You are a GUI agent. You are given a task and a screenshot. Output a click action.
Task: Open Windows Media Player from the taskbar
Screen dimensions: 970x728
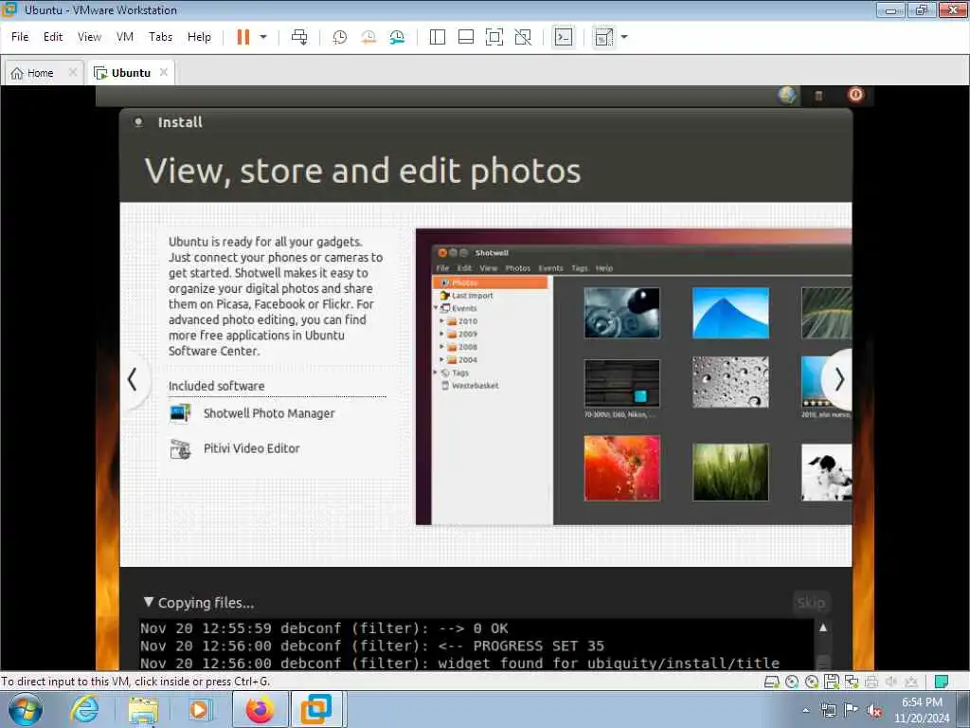[x=200, y=710]
